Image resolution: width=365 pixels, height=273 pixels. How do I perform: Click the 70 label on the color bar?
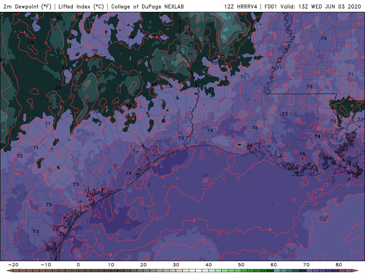306,265
